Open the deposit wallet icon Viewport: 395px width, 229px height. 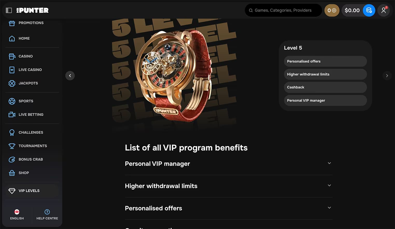[369, 10]
